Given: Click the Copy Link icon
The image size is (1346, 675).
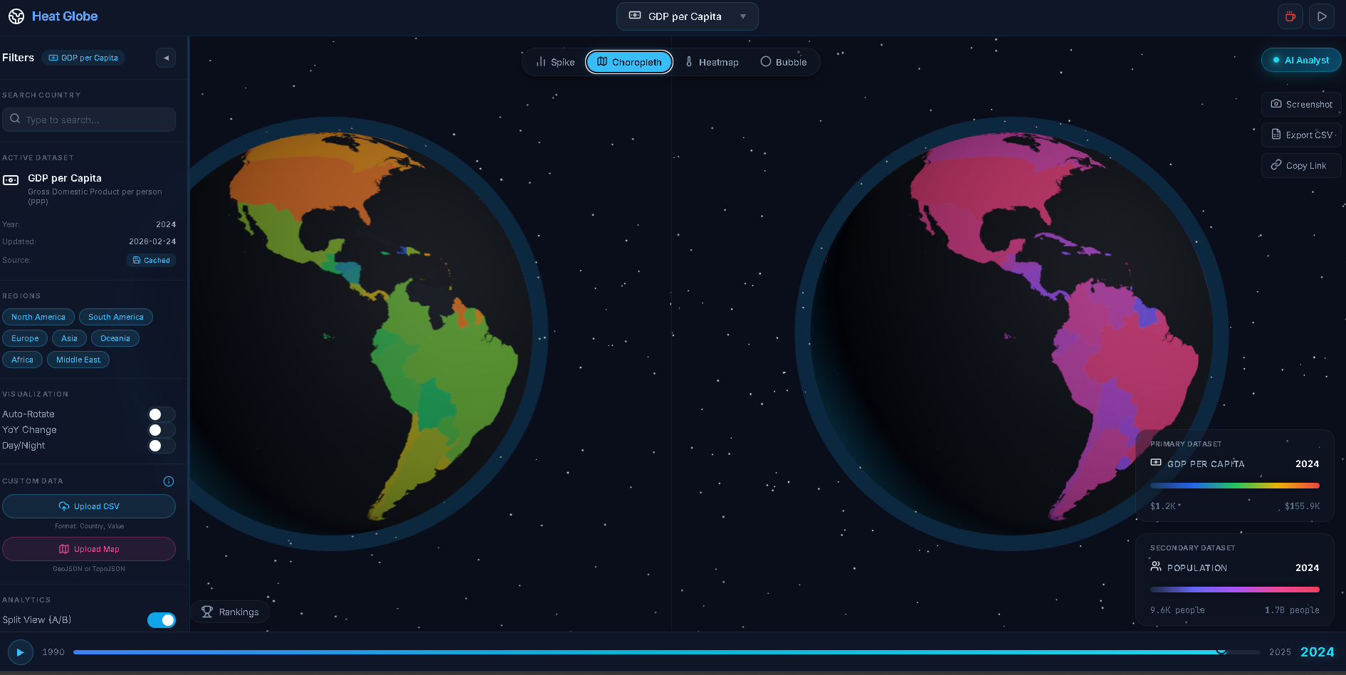Looking at the screenshot, I should pyautogui.click(x=1275, y=165).
